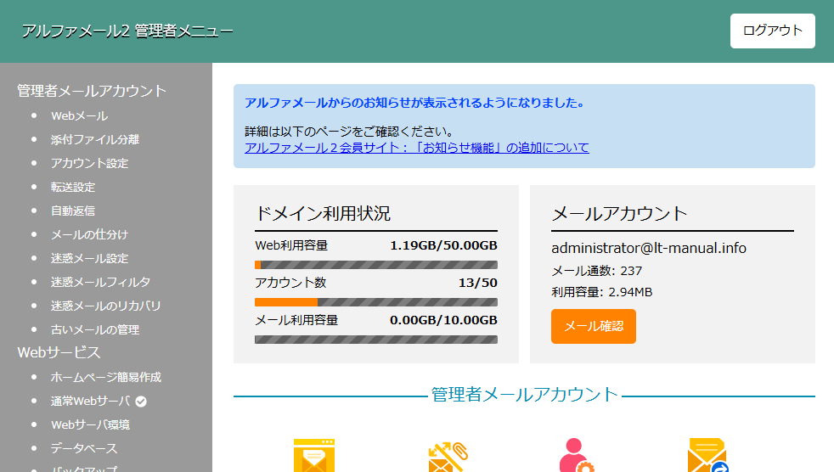Screen dimensions: 834x472
Task: Click checkmark icon beside 通常Webサーバ
Action: tap(141, 402)
